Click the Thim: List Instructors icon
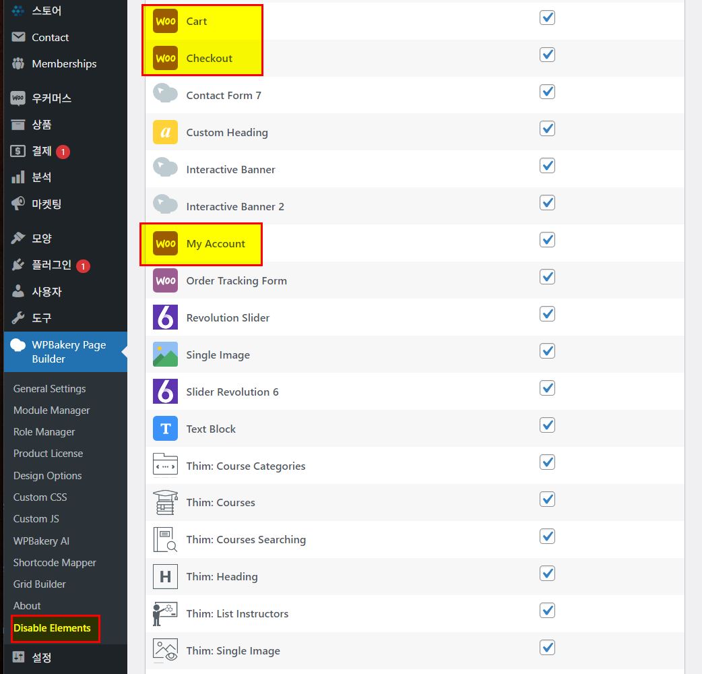 [x=165, y=613]
